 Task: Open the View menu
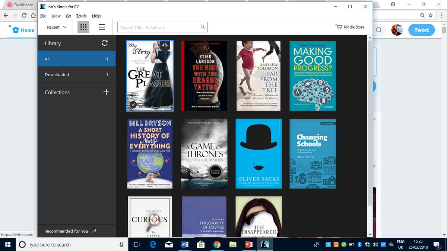point(56,16)
